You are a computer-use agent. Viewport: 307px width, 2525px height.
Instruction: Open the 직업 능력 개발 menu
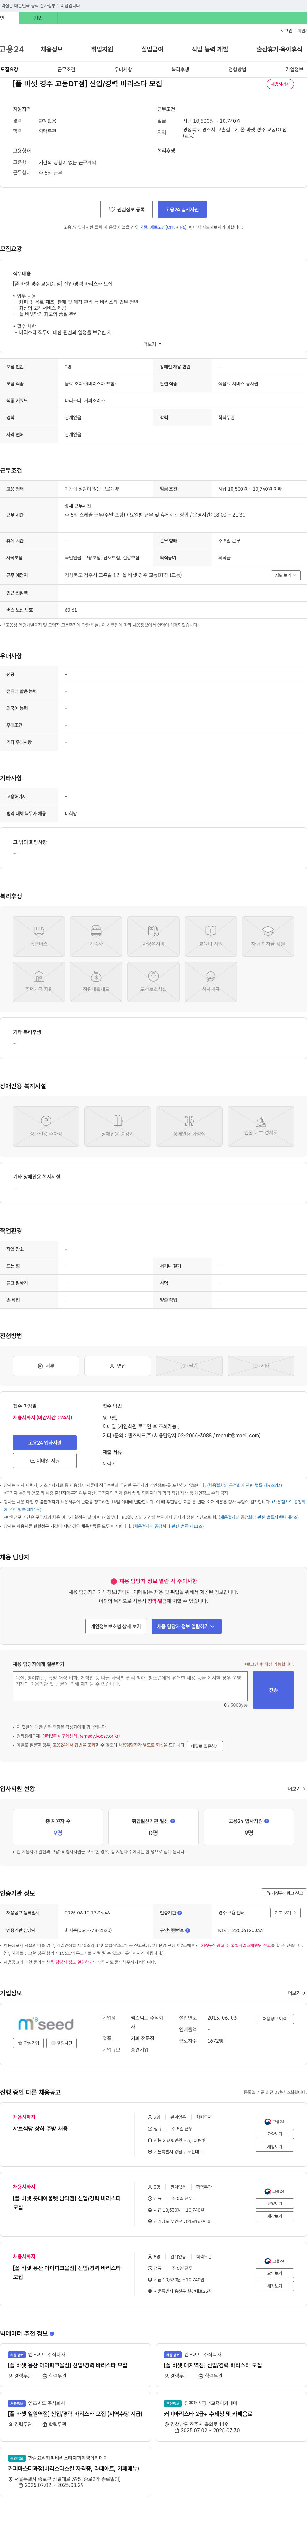pyautogui.click(x=210, y=49)
